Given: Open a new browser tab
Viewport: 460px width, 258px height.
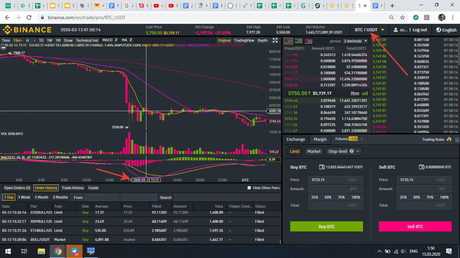Looking at the screenshot, I should [x=392, y=6].
